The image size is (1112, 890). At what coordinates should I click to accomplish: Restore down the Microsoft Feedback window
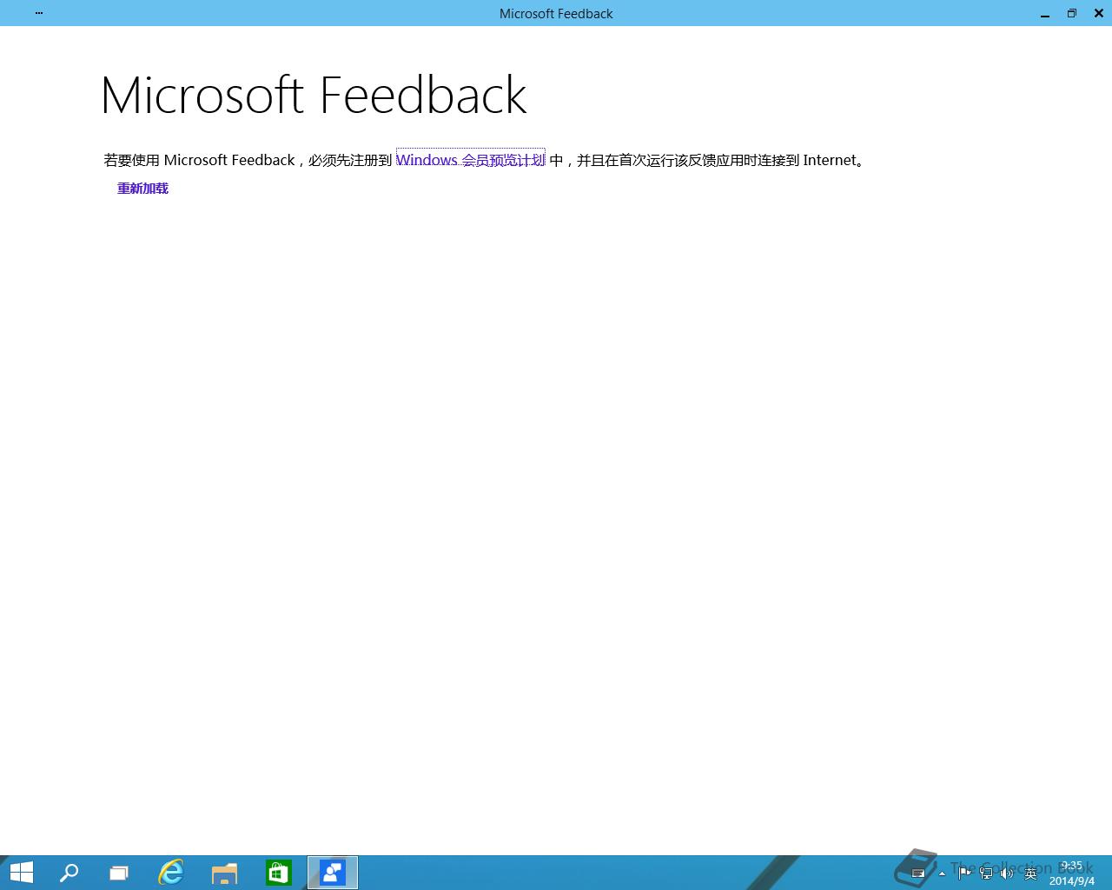[x=1072, y=13]
